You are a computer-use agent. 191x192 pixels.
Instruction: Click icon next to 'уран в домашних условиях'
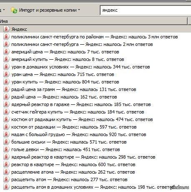[6, 67]
